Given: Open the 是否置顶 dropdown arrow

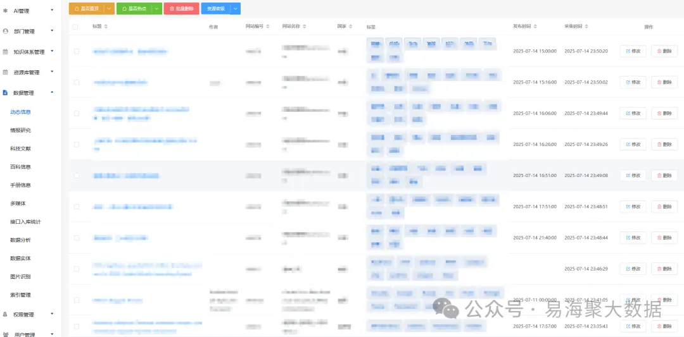Looking at the screenshot, I should [109, 9].
